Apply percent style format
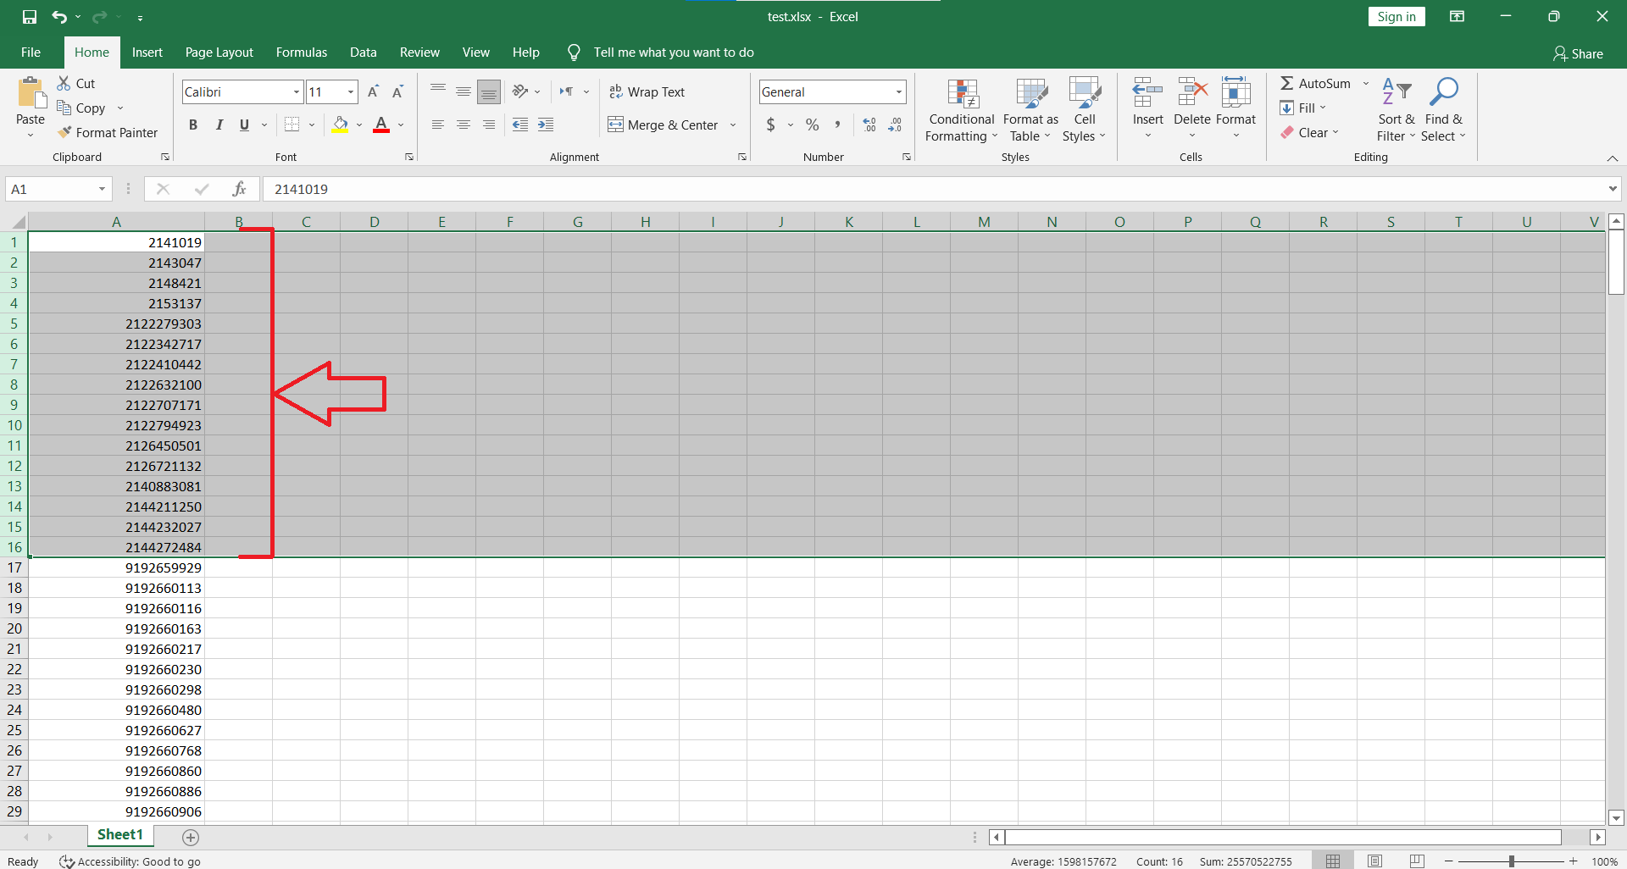 (812, 125)
